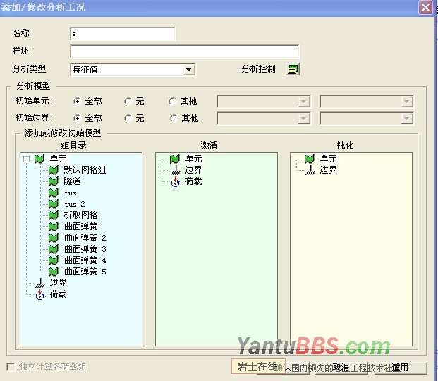Select 默认网格组 mesh set in 组目录
Viewport: 438px width, 381px height.
85,170
